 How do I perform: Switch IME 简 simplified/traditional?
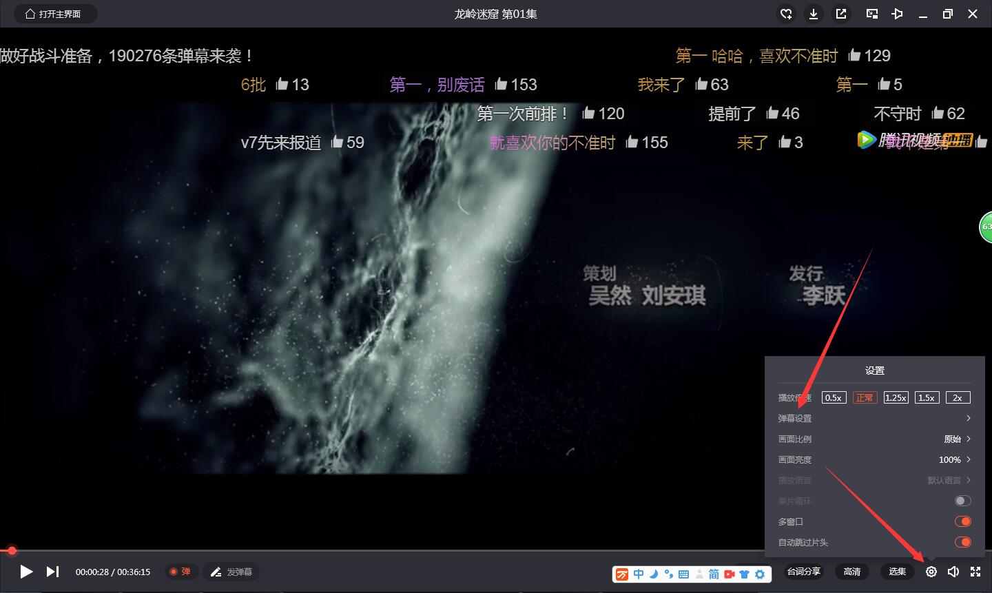714,574
